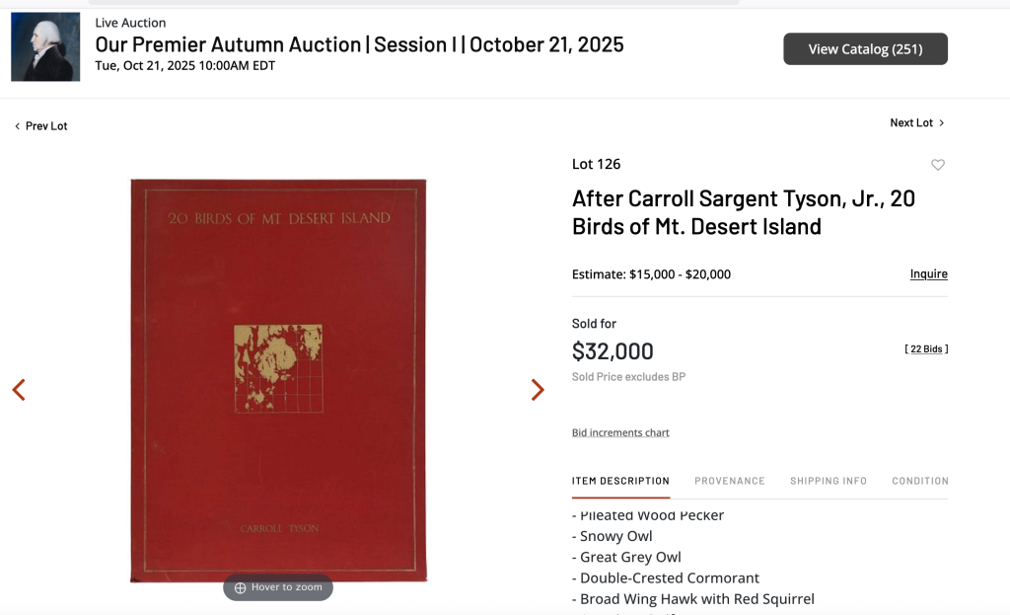Switch to the Provenance tab
This screenshot has height=615, width=1010.
tap(729, 481)
